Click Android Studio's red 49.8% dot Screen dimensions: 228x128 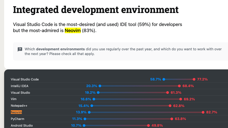click(148, 126)
